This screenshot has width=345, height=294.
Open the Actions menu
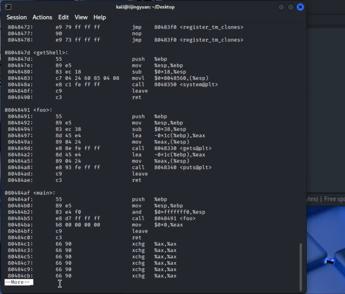click(x=42, y=17)
